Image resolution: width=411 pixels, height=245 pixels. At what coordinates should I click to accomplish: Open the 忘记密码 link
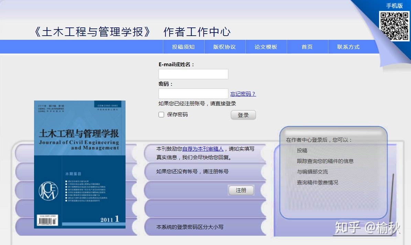[x=242, y=94]
